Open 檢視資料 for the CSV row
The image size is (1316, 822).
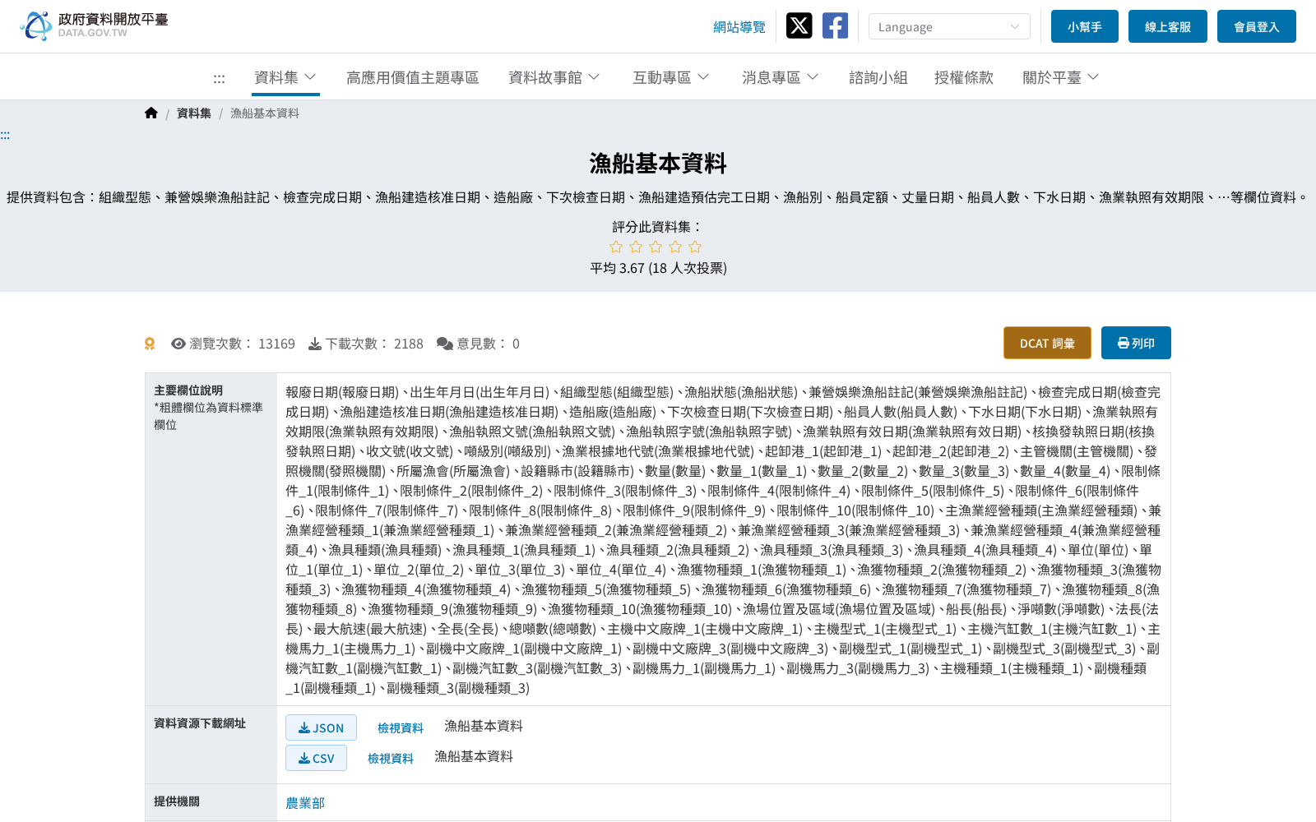(x=391, y=759)
